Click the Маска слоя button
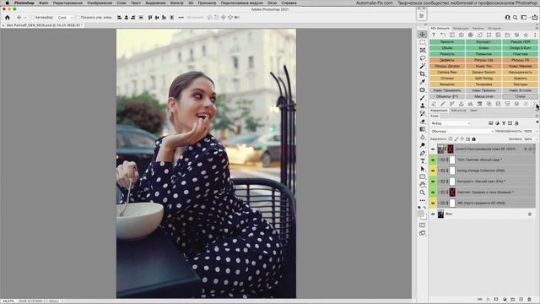Viewport: 540px width, 304px height. click(x=483, y=96)
